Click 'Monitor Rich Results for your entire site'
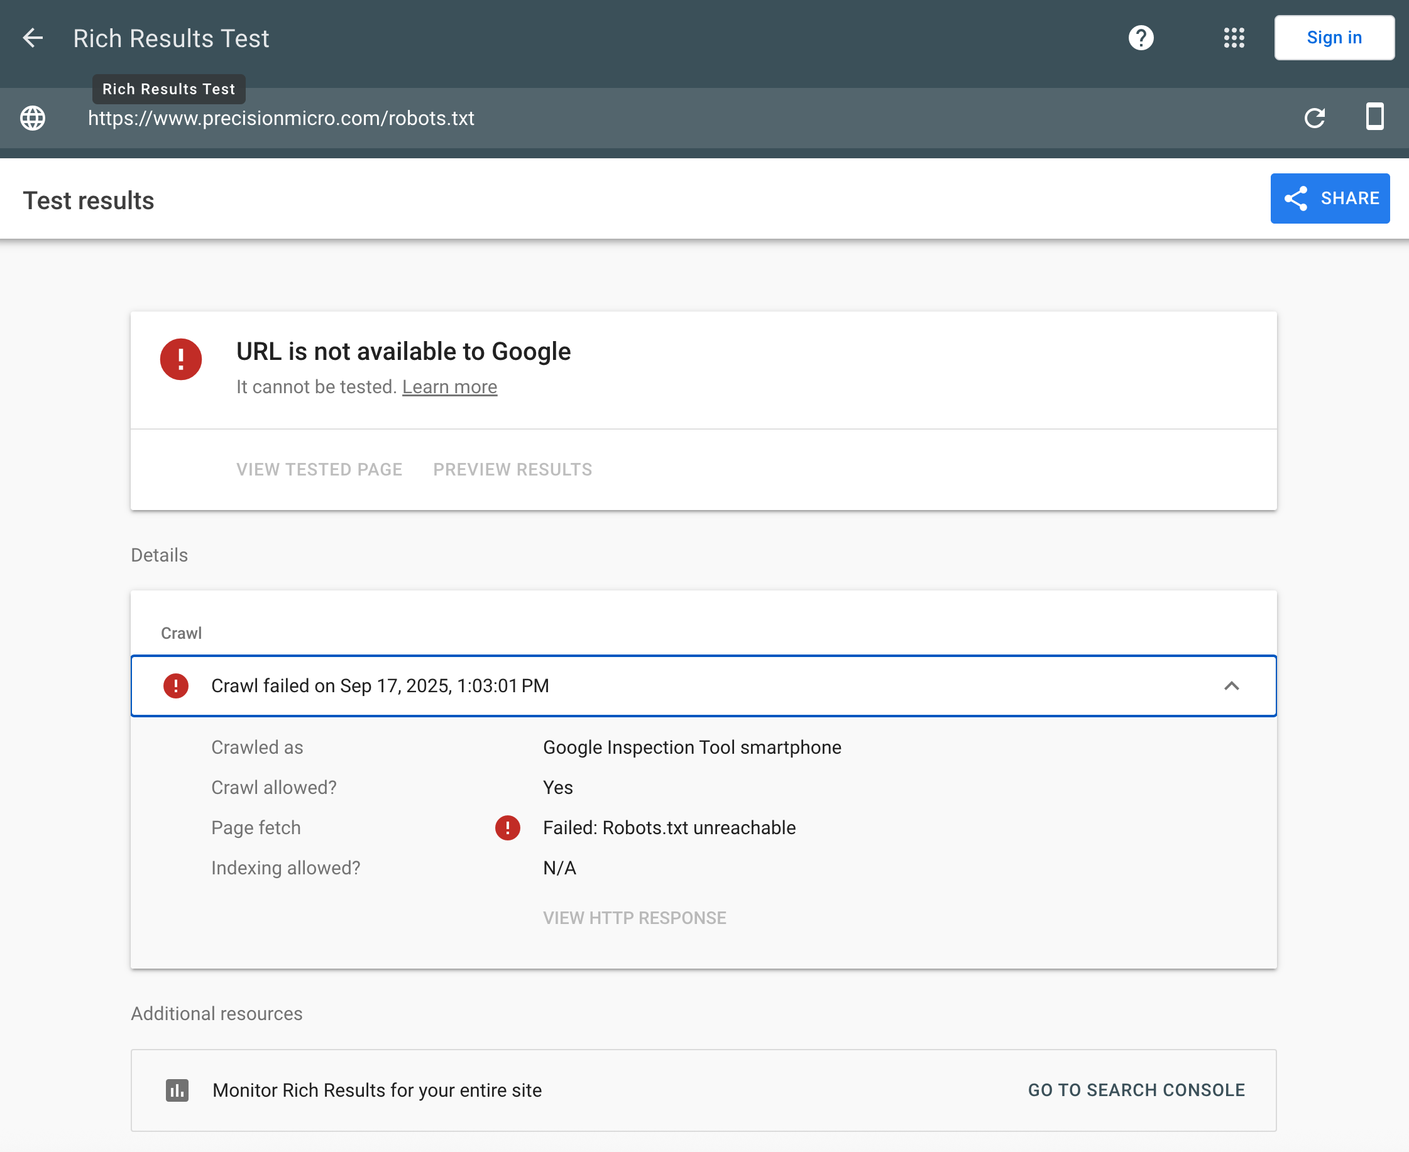This screenshot has width=1409, height=1152. 377,1090
